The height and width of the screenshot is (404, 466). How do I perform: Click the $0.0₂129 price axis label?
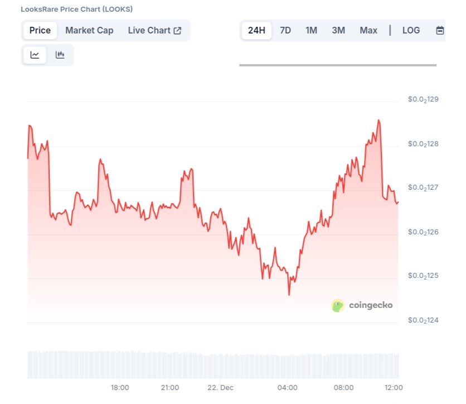423,99
